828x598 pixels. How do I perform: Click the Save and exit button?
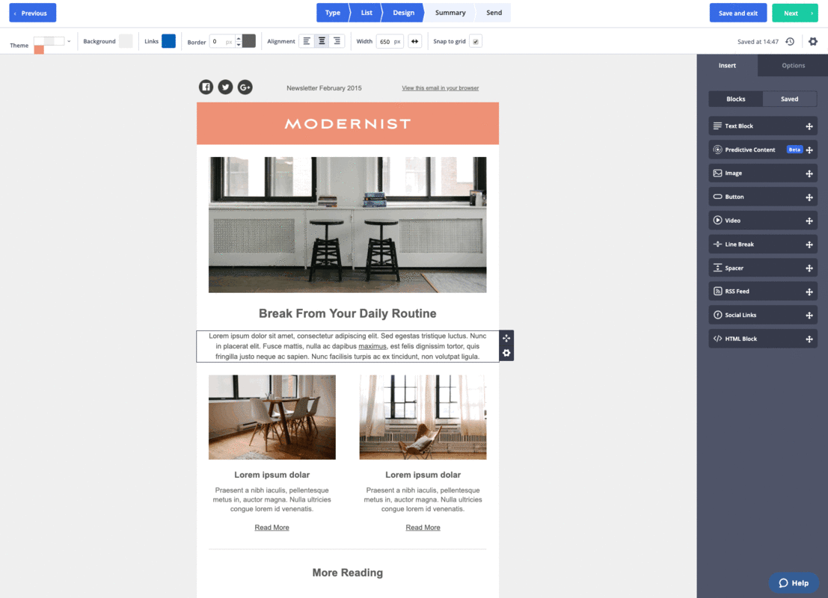pos(737,13)
